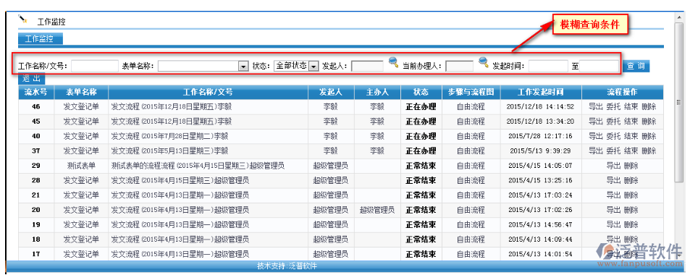690x275 pixels.
Task: Expand the 全部状态 status dropdown
Action: tap(314, 66)
